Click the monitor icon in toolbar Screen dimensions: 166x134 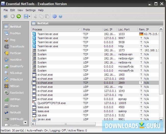click(x=5, y=16)
